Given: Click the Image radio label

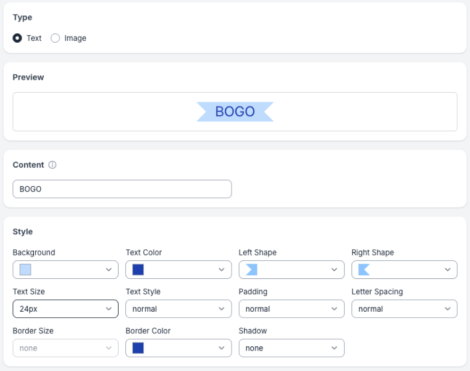Looking at the screenshot, I should pos(75,38).
